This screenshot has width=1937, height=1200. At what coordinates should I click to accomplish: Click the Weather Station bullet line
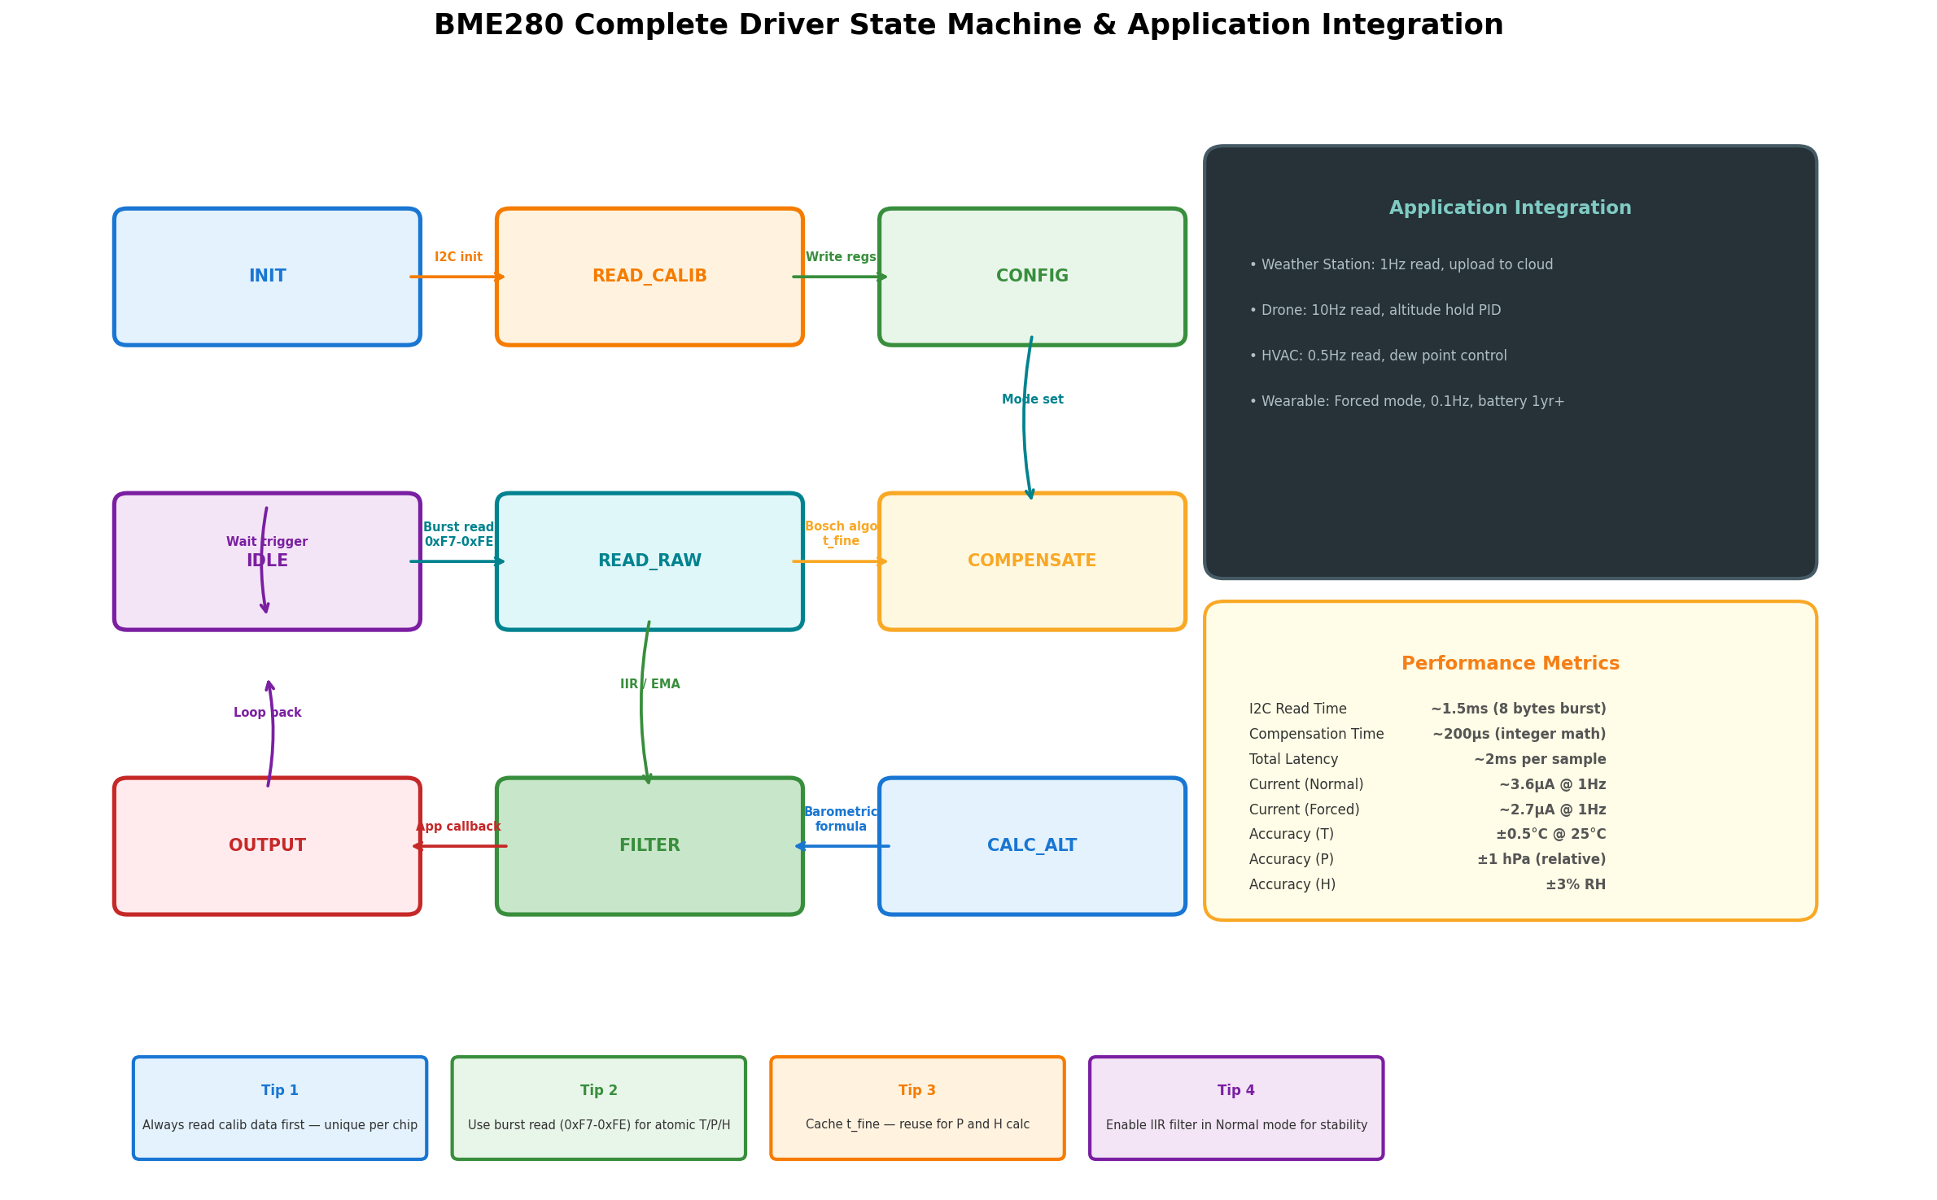tap(1401, 264)
